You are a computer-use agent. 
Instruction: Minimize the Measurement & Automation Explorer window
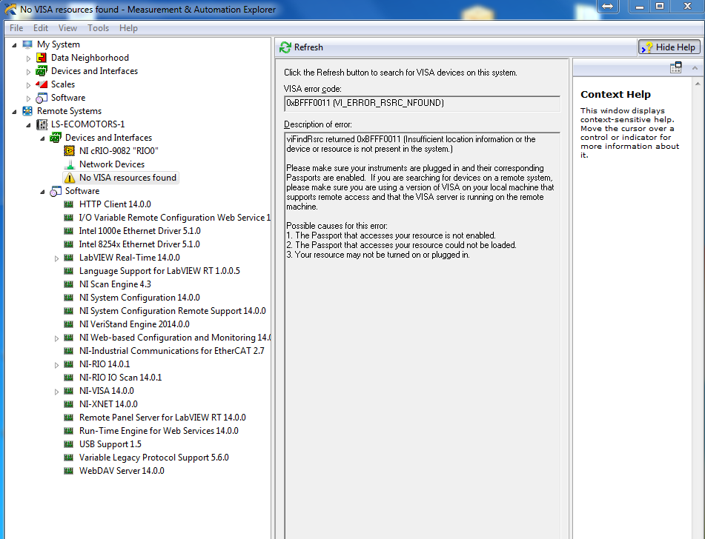pyautogui.click(x=639, y=6)
